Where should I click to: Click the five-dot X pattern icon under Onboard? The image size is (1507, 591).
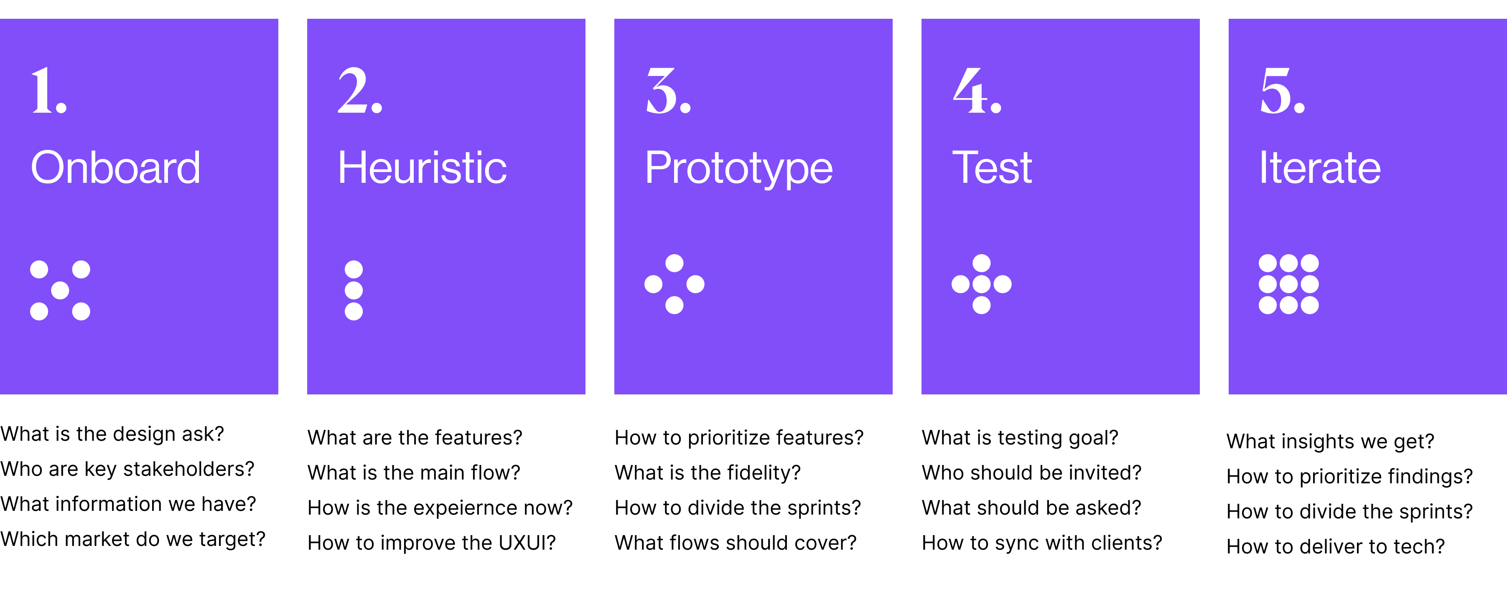coord(60,290)
